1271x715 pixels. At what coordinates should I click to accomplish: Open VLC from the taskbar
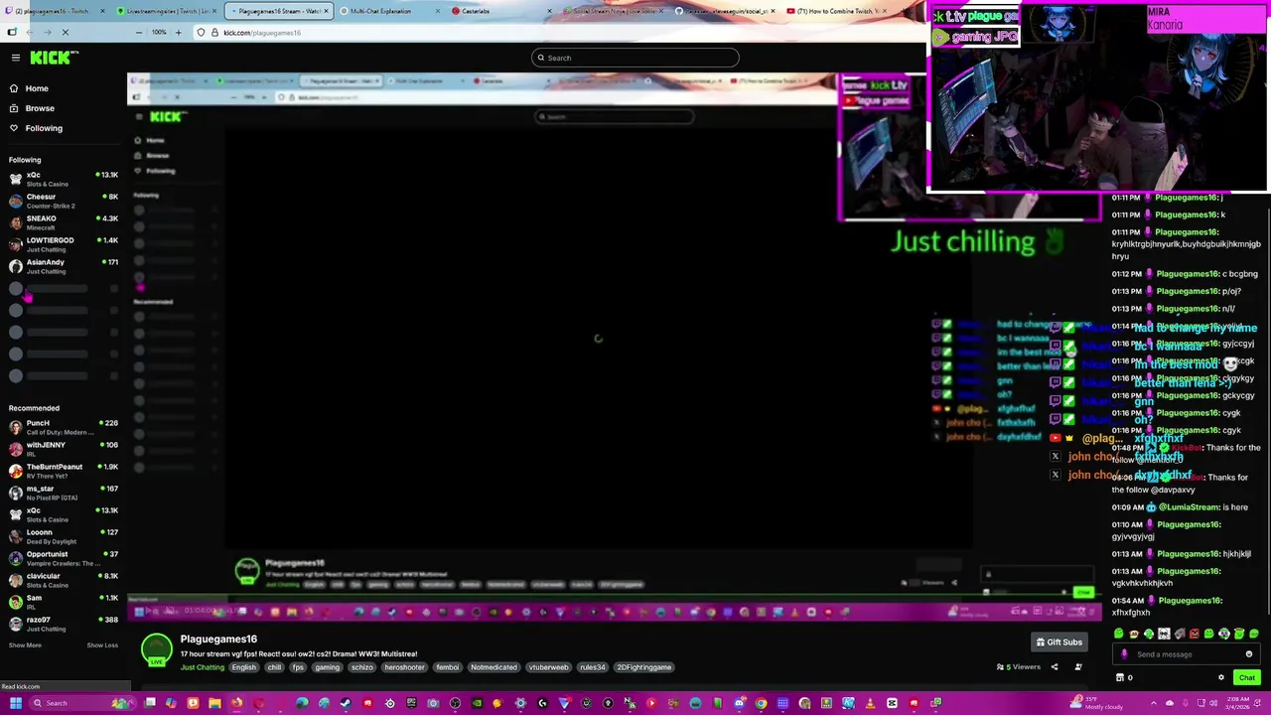click(x=870, y=703)
